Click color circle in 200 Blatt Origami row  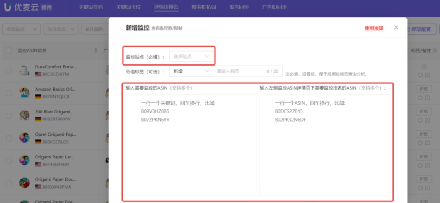420,120
